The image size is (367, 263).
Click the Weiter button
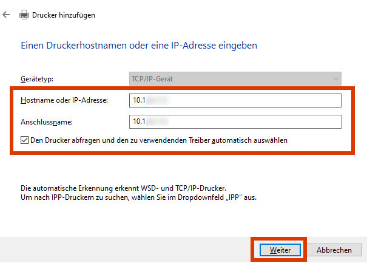pyautogui.click(x=280, y=250)
